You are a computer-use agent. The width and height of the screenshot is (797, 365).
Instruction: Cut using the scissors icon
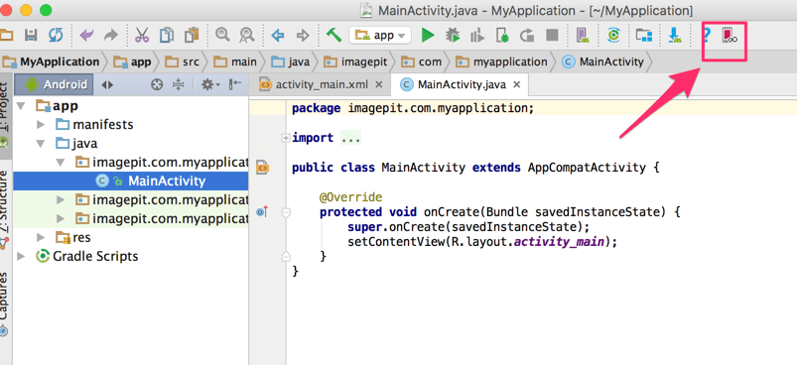142,35
